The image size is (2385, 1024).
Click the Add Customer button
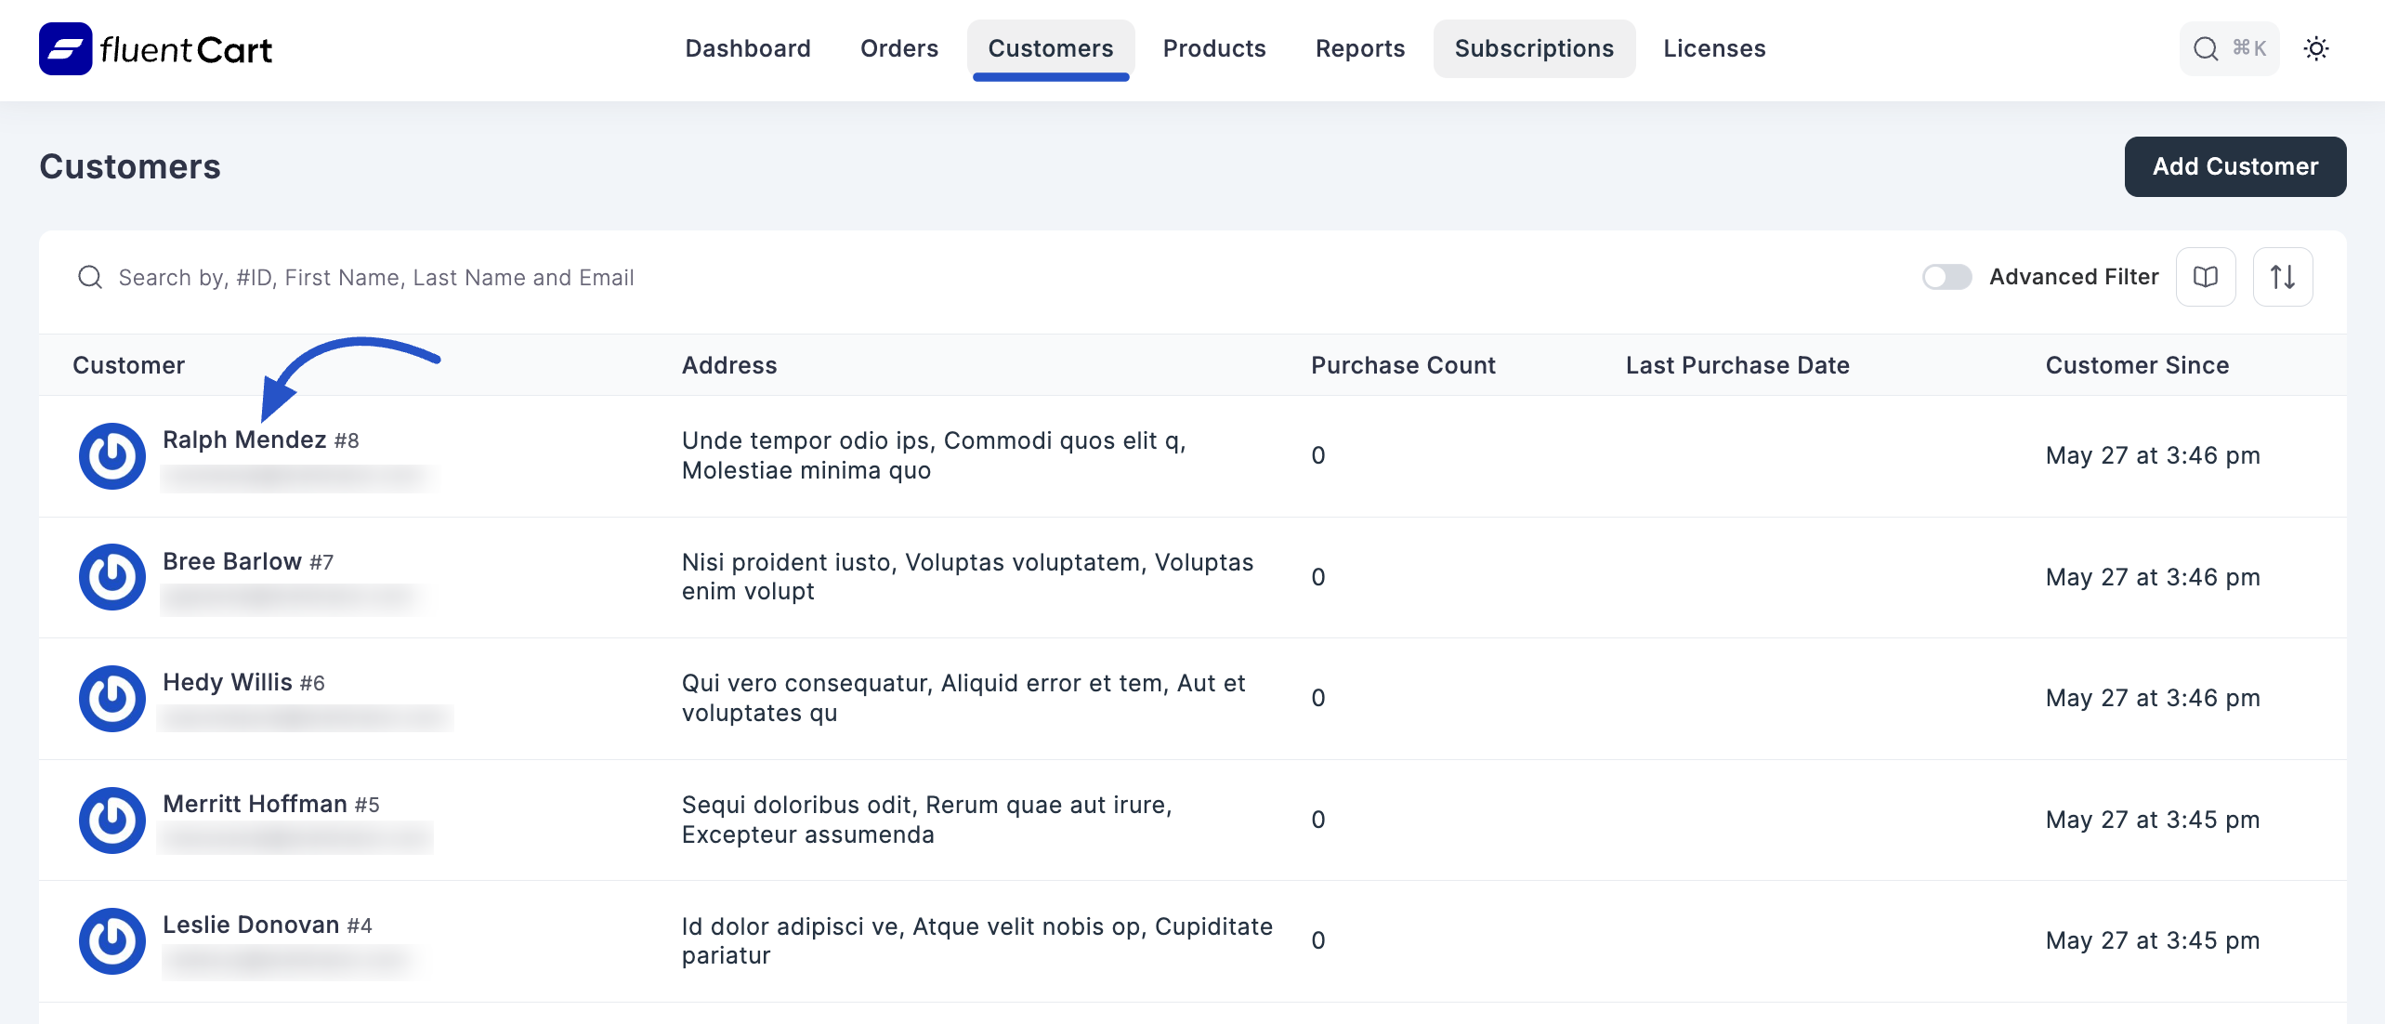tap(2234, 166)
